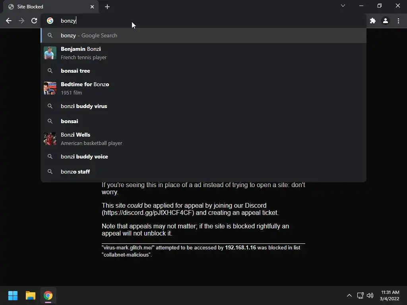Image resolution: width=407 pixels, height=305 pixels.
Task: Pick the 'bonzo staff' suggestion
Action: pos(203,172)
